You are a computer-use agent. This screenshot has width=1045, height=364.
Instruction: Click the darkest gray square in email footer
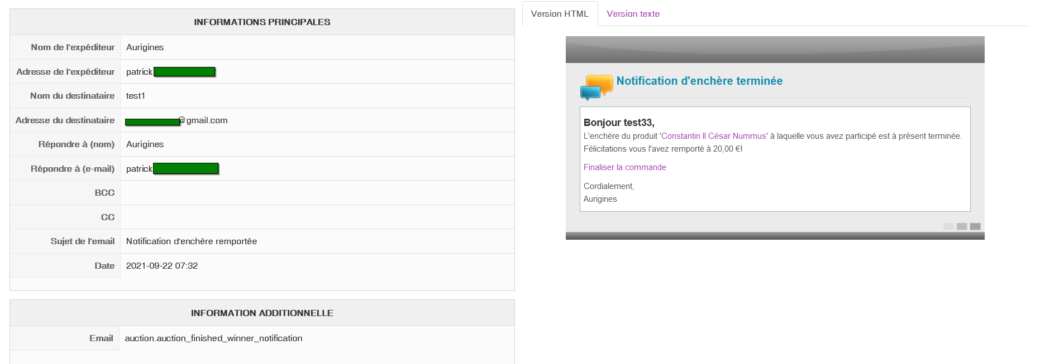975,226
